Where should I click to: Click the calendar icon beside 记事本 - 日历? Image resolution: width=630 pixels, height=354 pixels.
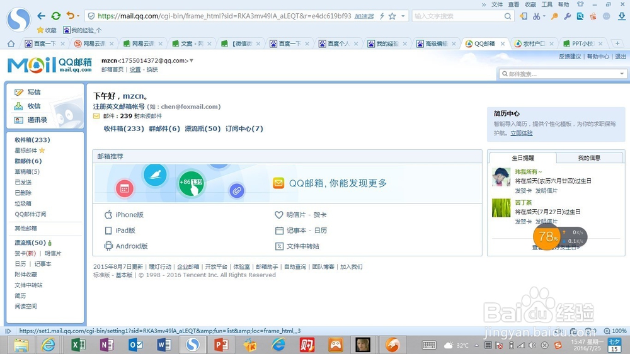pyautogui.click(x=279, y=231)
